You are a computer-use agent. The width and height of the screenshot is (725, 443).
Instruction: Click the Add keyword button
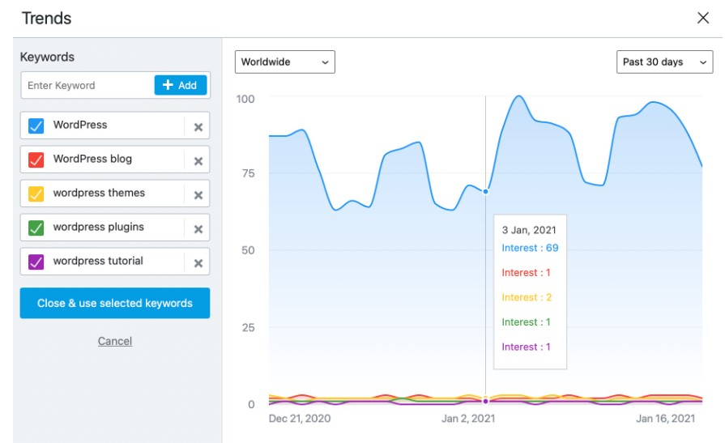pyautogui.click(x=181, y=85)
